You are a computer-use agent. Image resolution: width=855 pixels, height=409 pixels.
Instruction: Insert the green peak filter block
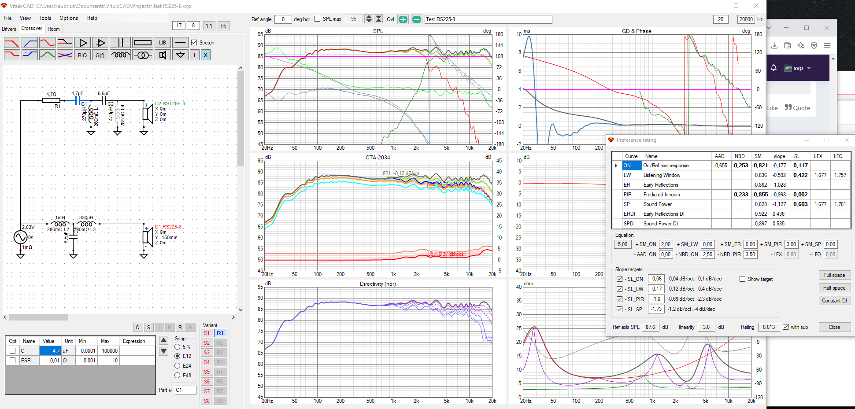(47, 55)
